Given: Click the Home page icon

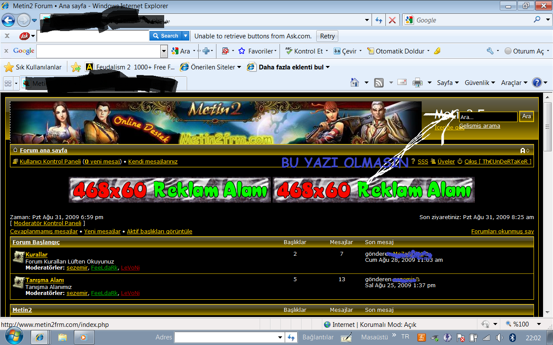Looking at the screenshot, I should pyautogui.click(x=355, y=82).
